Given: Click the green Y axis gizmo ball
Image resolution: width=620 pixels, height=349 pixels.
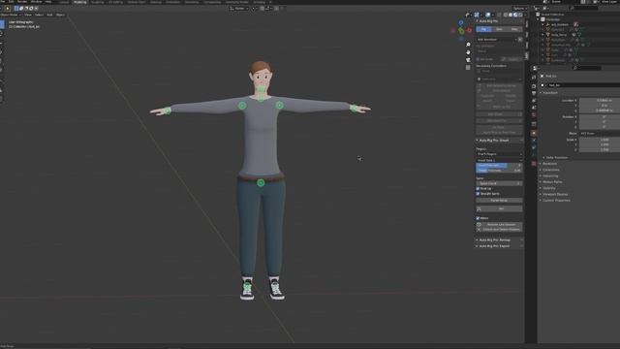Looking at the screenshot, I should click(x=461, y=31).
